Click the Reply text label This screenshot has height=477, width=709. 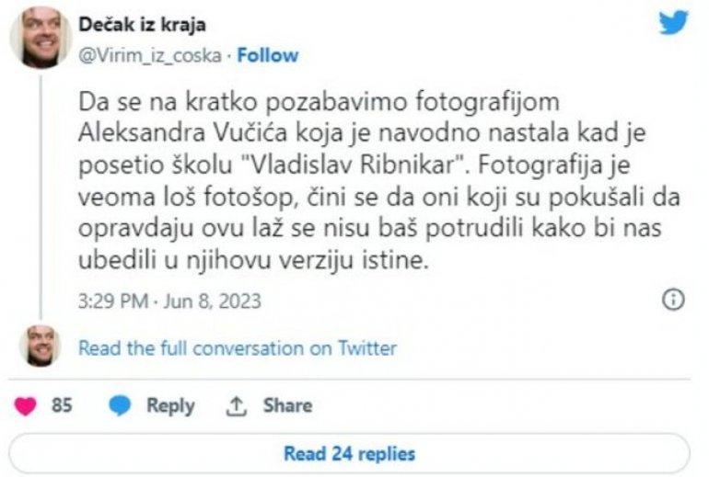click(170, 405)
